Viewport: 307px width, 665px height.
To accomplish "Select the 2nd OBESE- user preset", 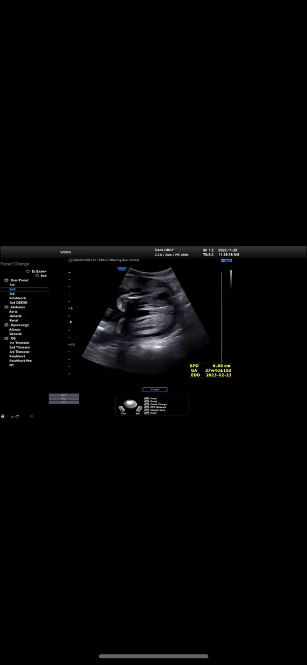I will (18, 303).
